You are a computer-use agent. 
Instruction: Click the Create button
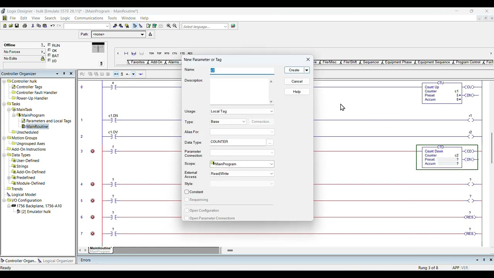tap(294, 70)
